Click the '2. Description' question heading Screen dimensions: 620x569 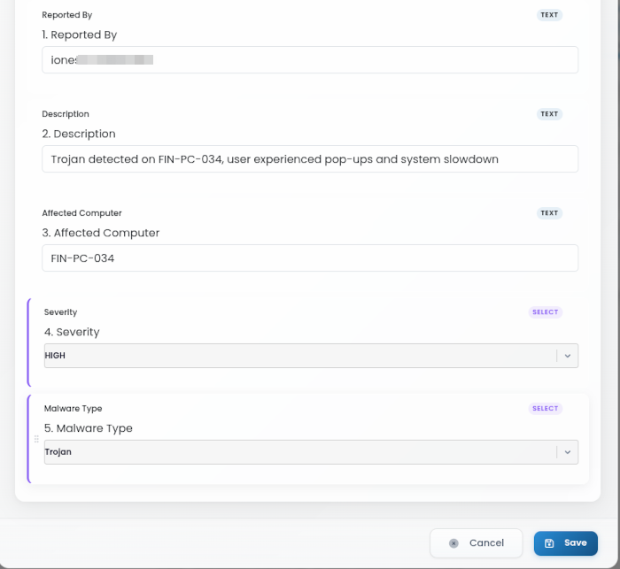[79, 134]
